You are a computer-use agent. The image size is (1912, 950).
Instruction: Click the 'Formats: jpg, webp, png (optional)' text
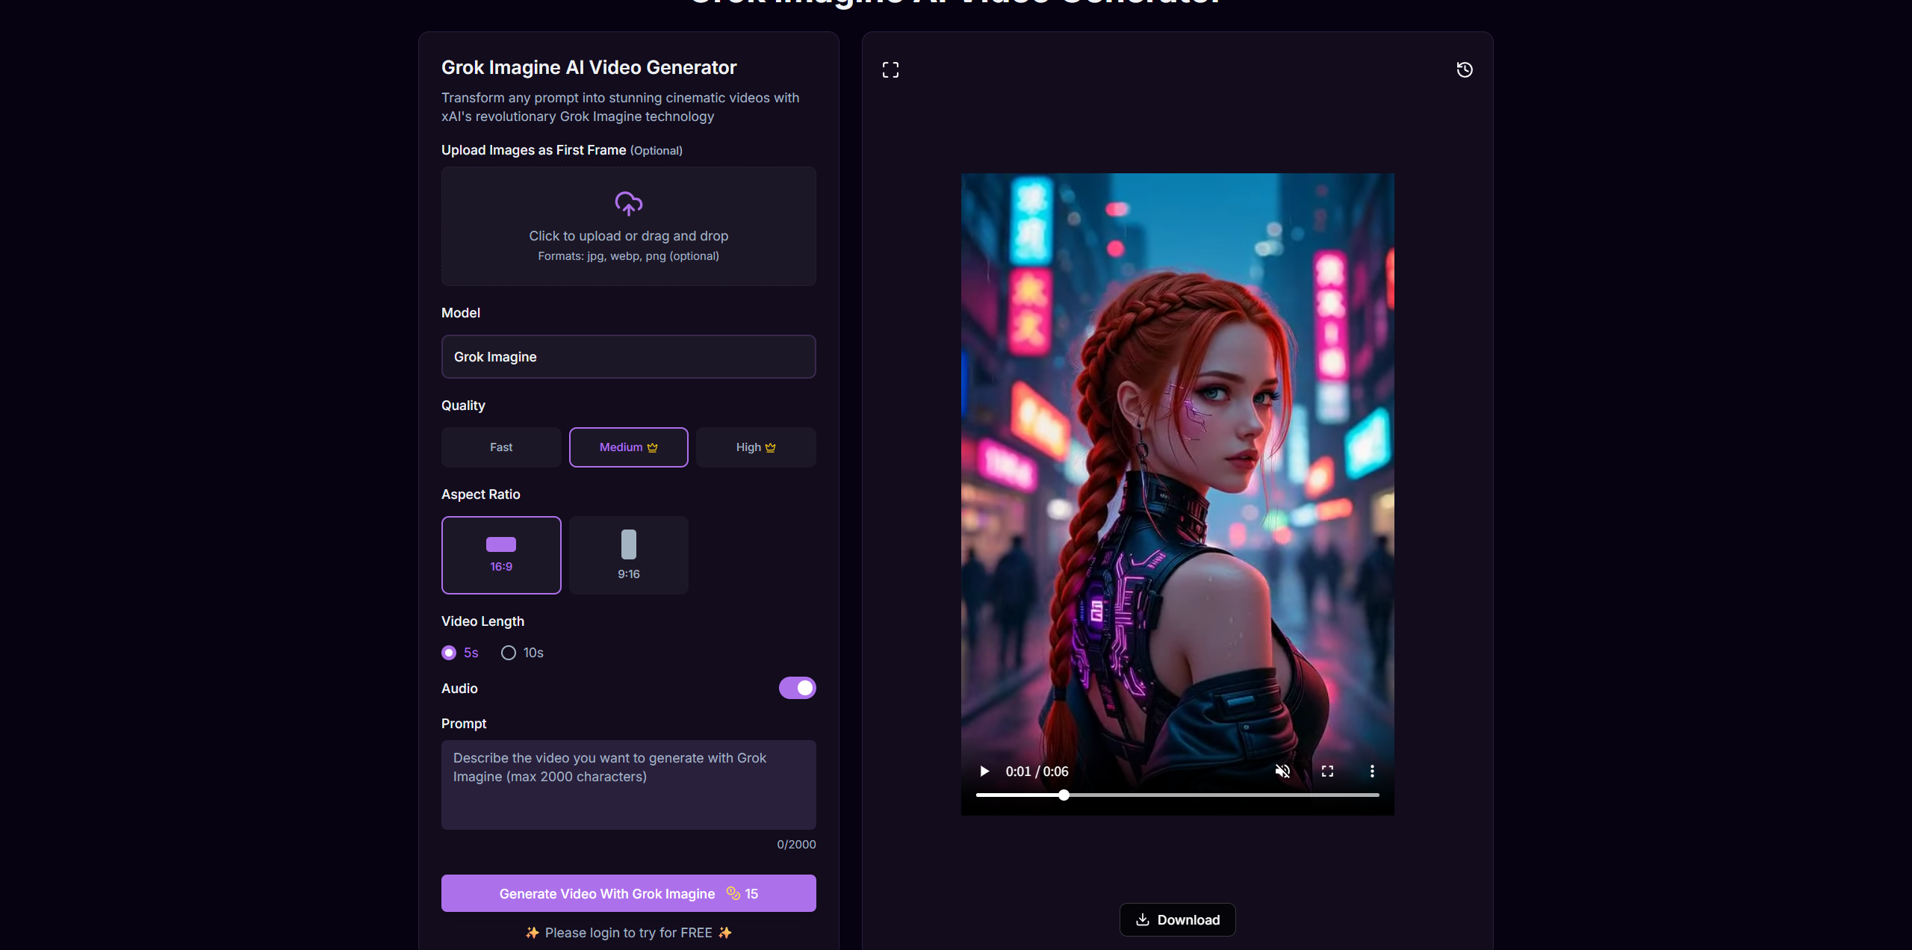pos(628,256)
